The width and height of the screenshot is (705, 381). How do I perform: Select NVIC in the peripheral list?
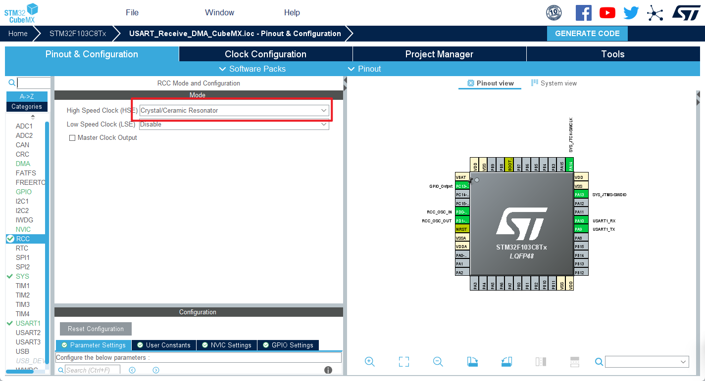pos(23,229)
